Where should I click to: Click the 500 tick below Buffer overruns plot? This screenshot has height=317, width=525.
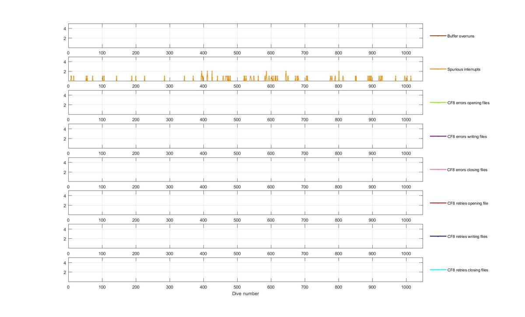click(237, 53)
